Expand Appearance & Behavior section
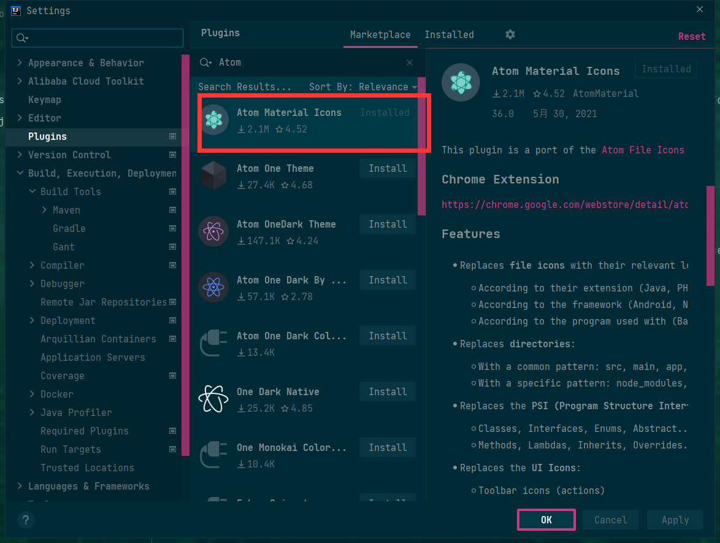 [x=20, y=63]
